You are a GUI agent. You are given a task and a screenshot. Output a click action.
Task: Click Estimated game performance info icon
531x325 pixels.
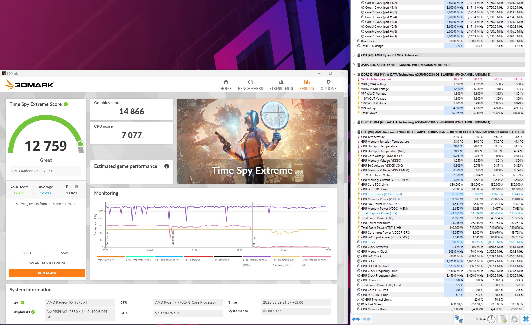coord(167,166)
